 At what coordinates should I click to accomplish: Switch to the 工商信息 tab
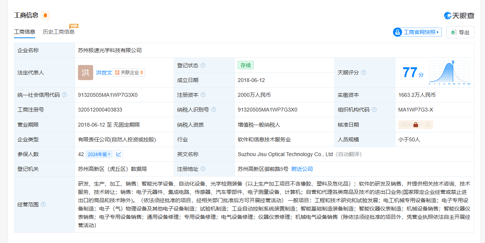click(25, 32)
